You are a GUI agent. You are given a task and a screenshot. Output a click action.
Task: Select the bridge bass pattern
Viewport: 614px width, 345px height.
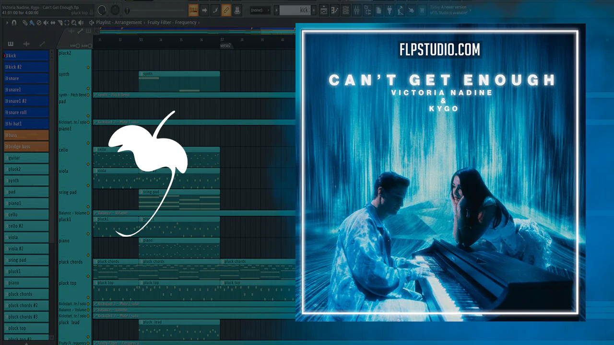point(26,147)
